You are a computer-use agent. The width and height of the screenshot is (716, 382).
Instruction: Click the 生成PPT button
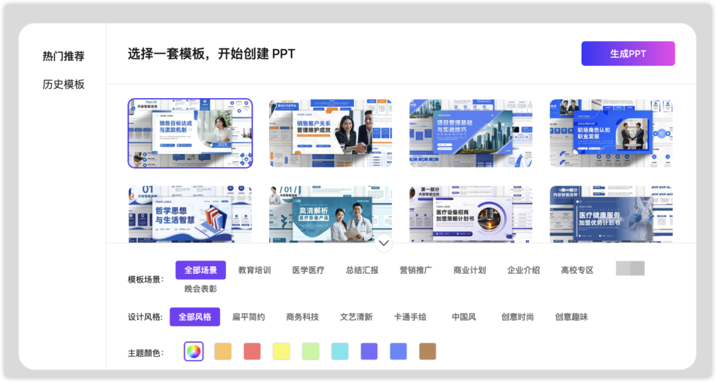coord(627,53)
